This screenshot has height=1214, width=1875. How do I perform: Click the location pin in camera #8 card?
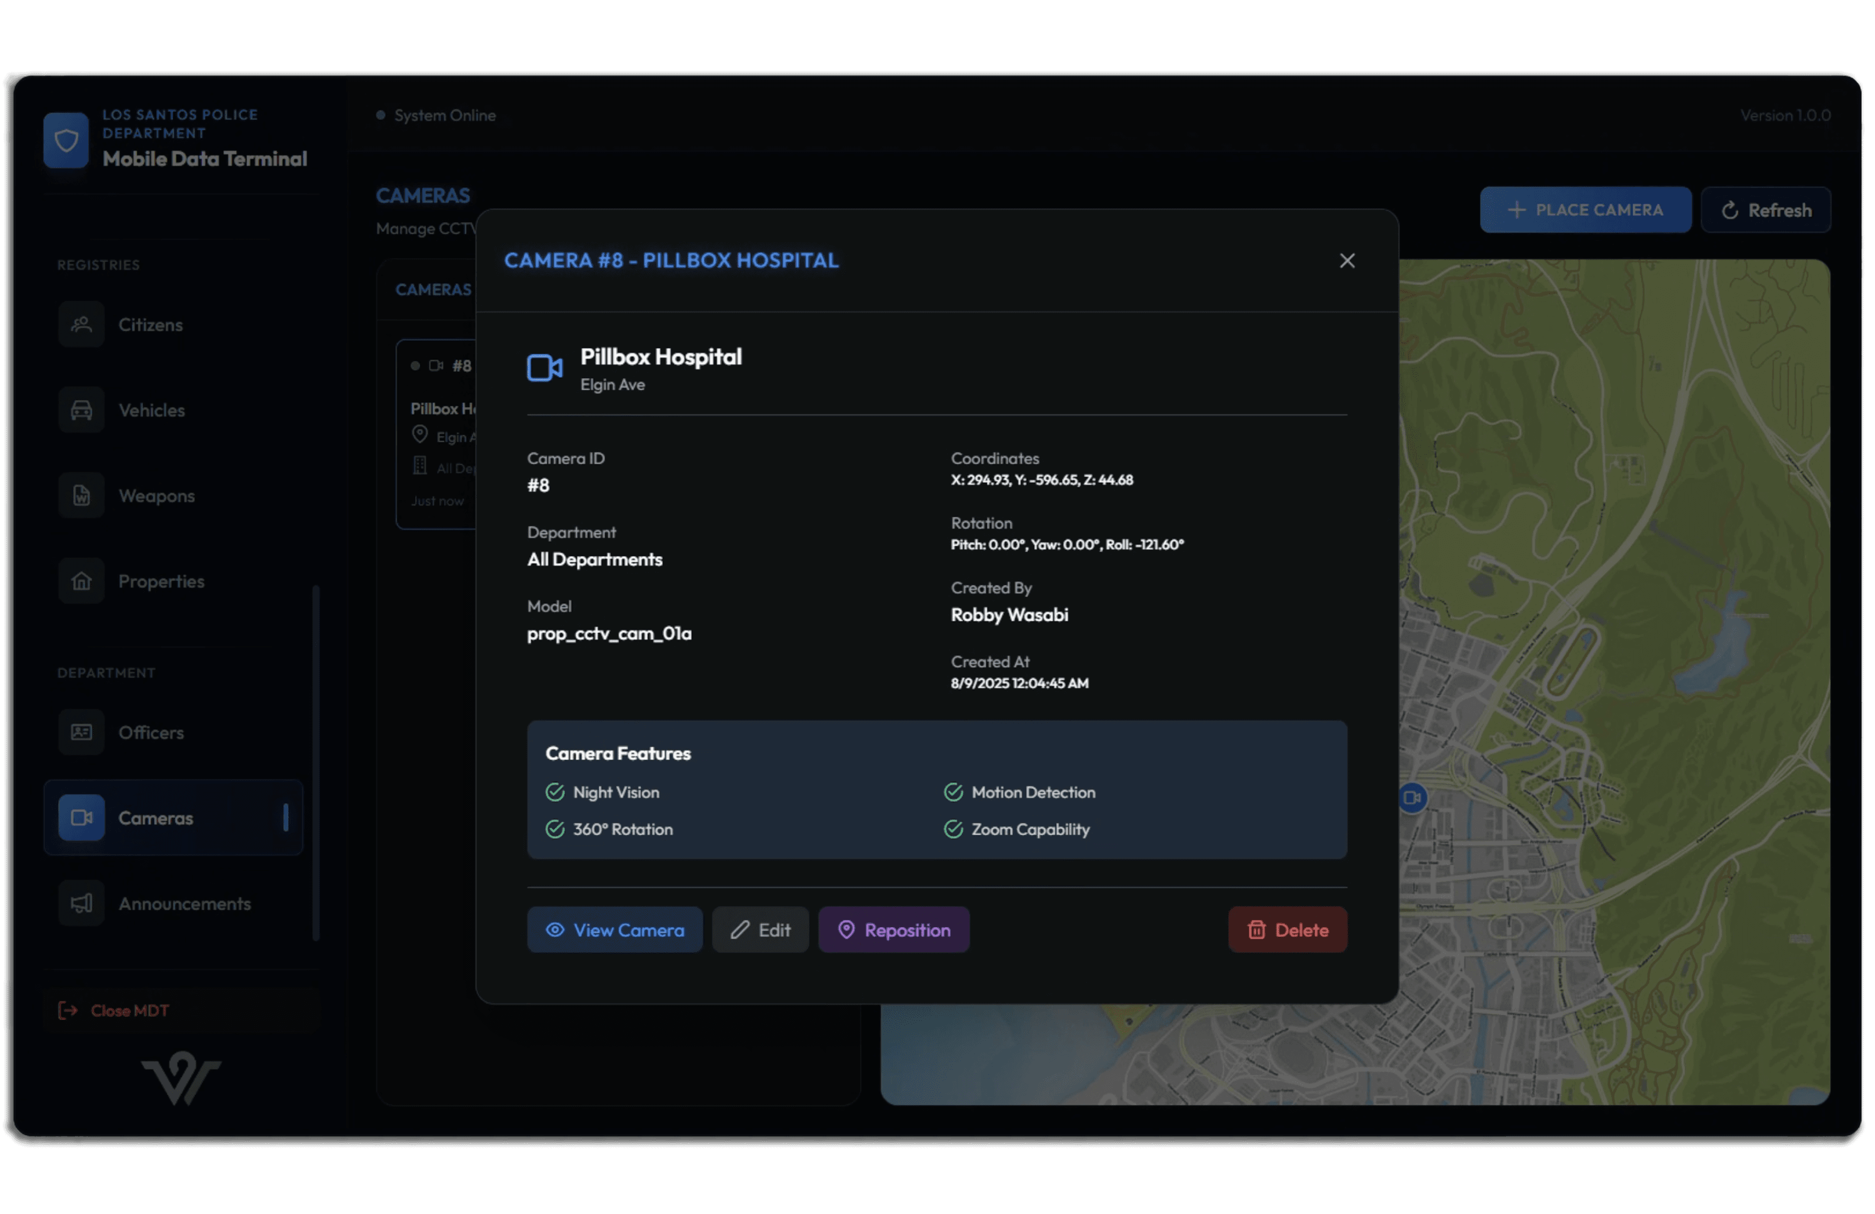(x=420, y=435)
